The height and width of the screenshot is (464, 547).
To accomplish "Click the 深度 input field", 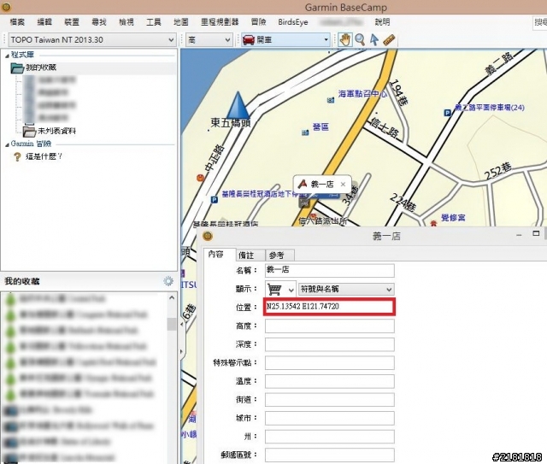I will [330, 344].
